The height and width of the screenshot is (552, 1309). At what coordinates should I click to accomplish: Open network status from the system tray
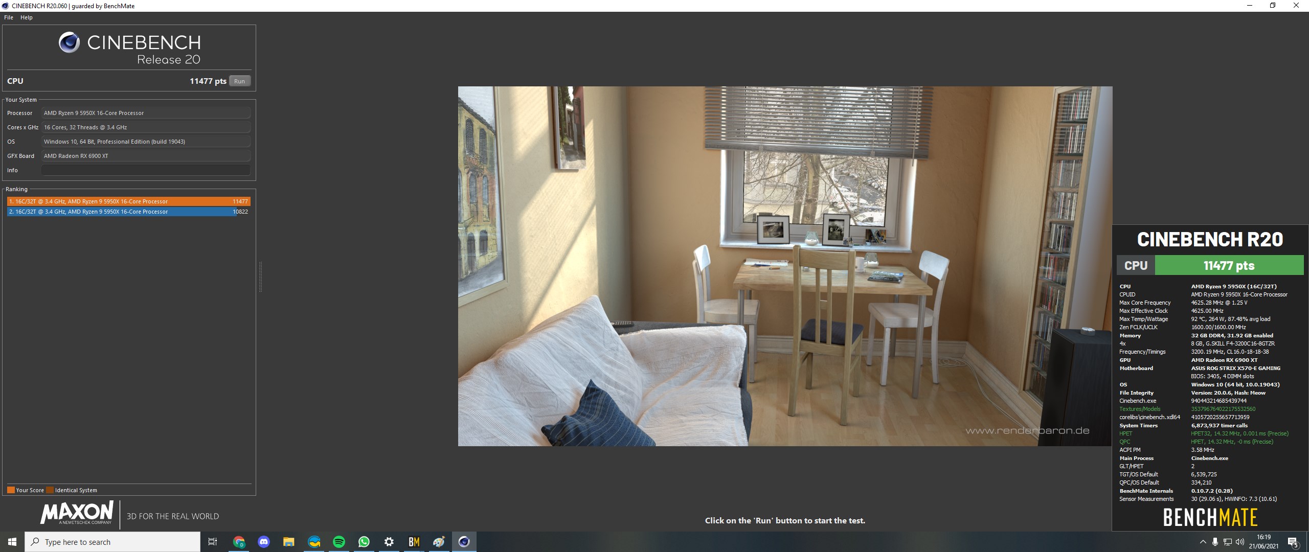pyautogui.click(x=1227, y=542)
